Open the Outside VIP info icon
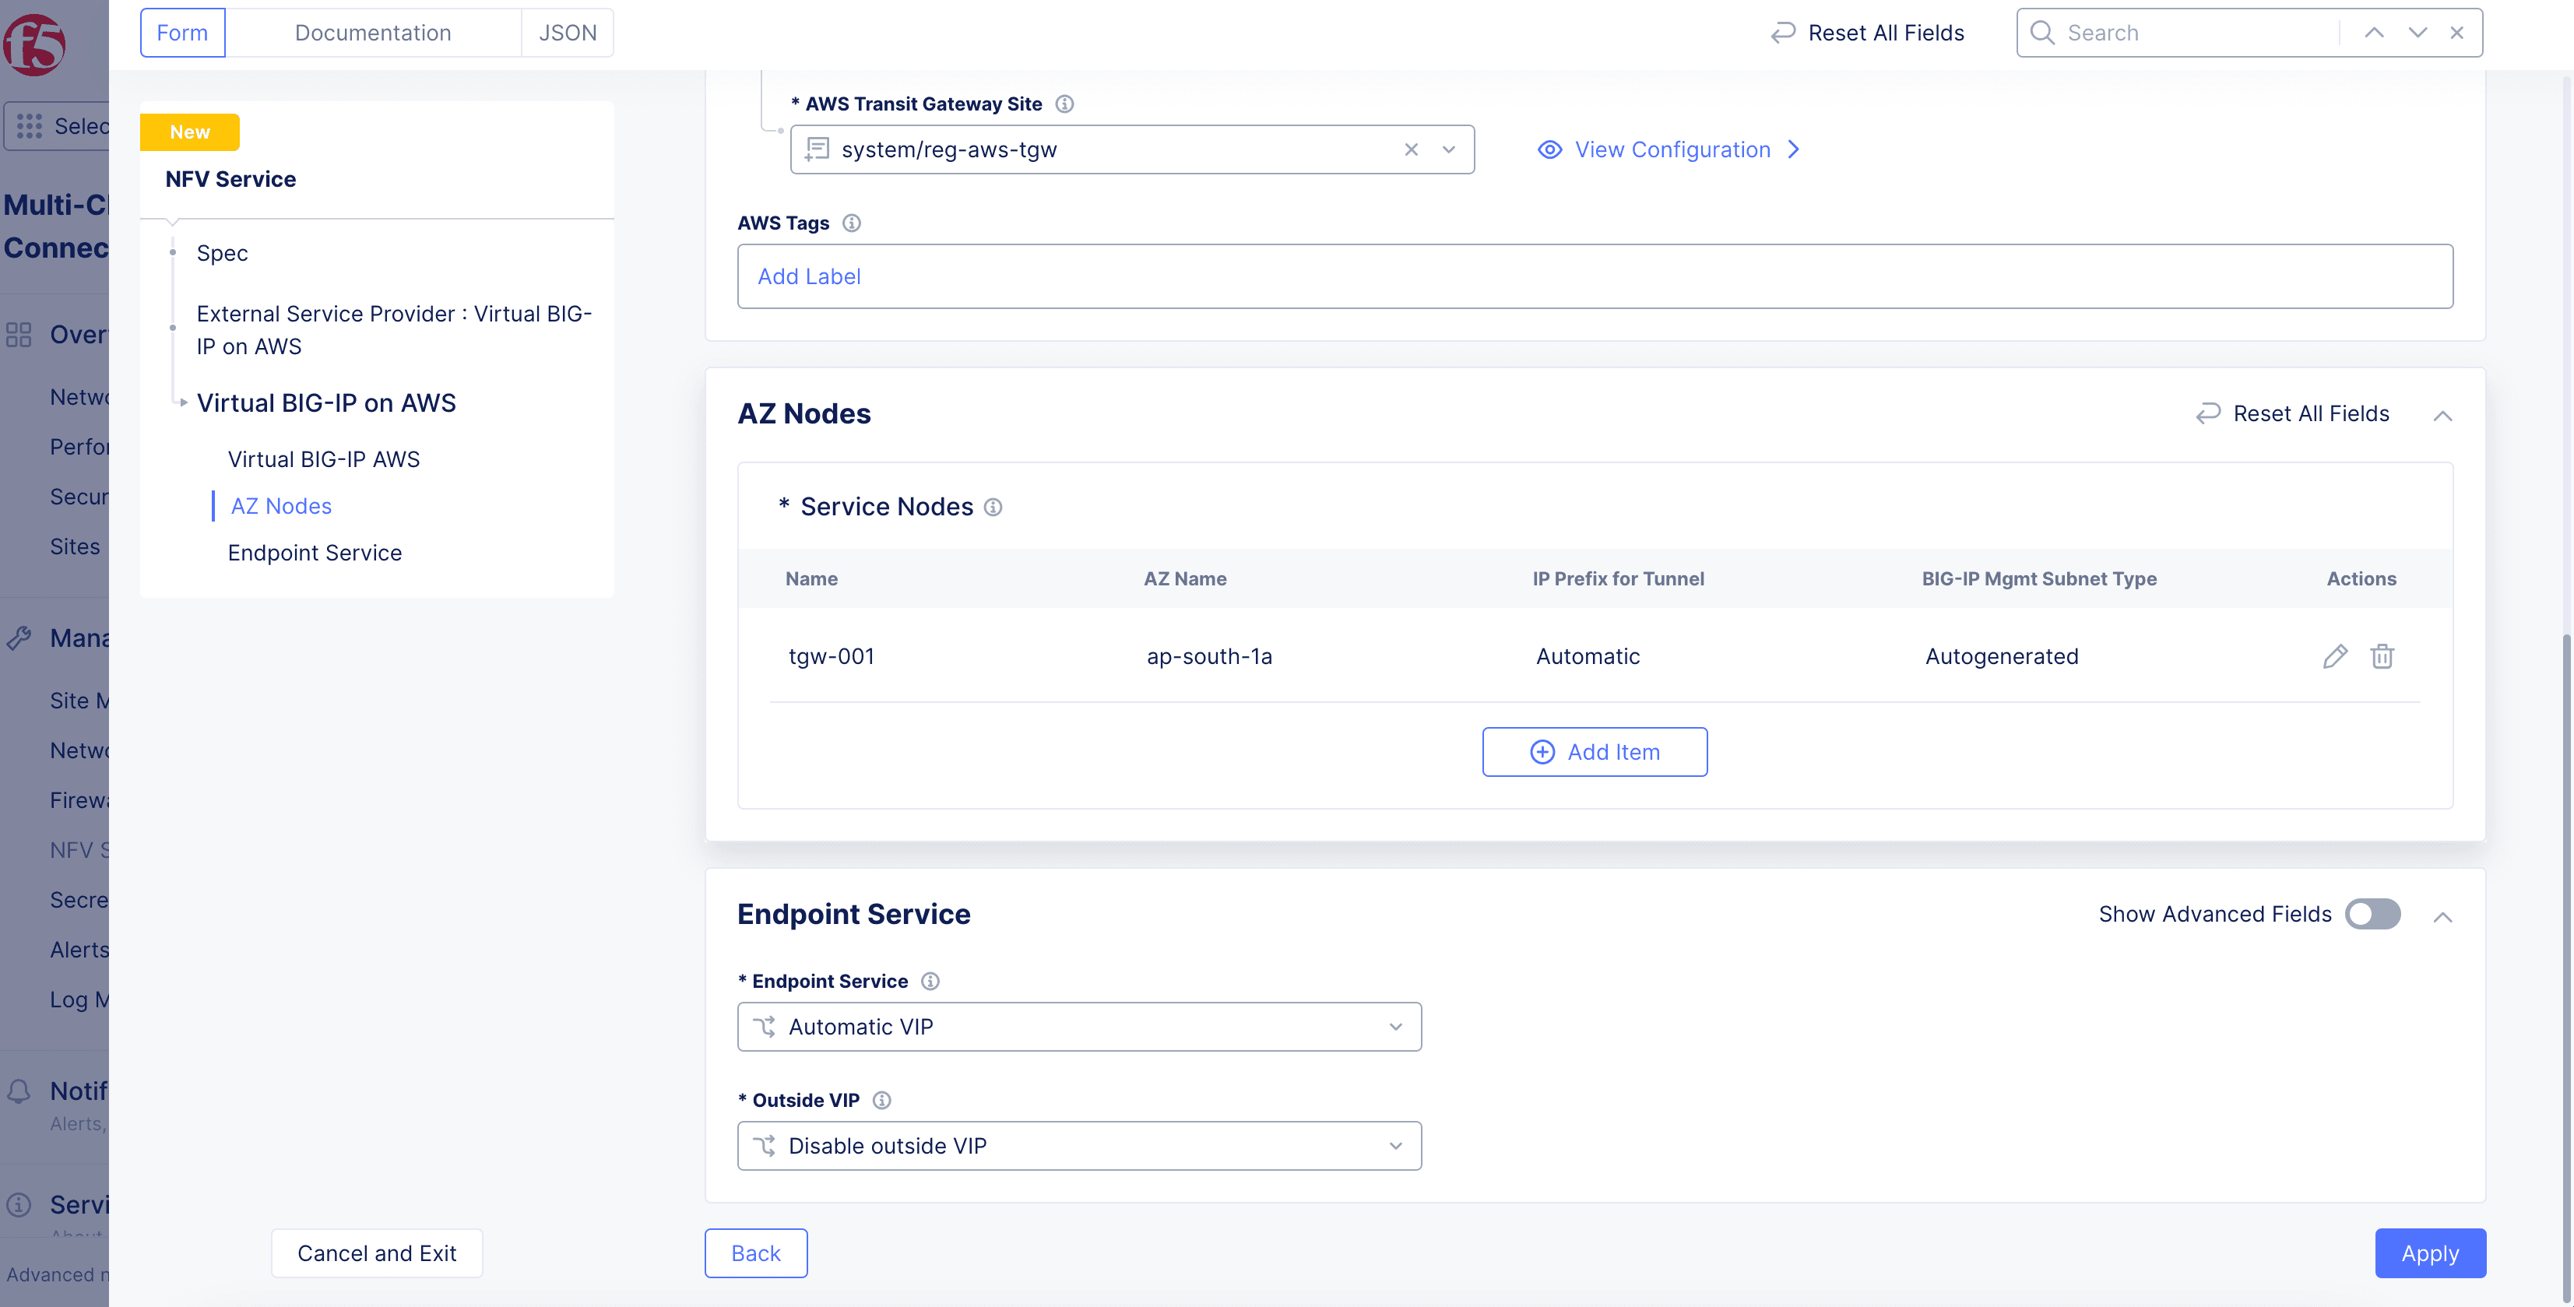This screenshot has height=1307, width=2574. 881,1100
